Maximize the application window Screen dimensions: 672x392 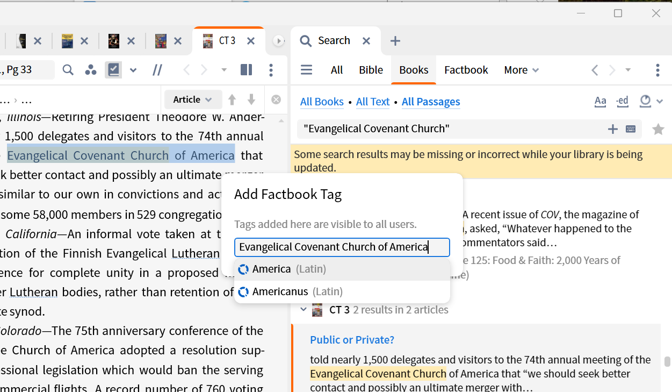pos(618,13)
